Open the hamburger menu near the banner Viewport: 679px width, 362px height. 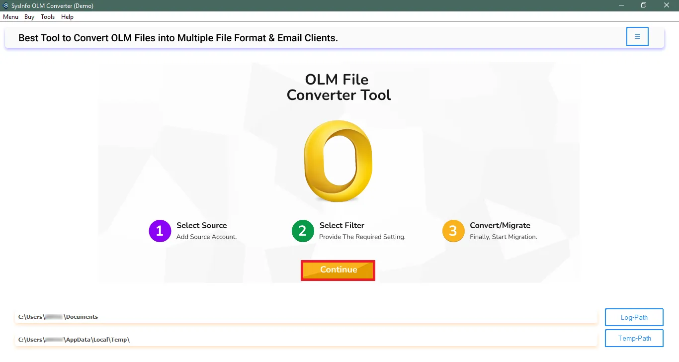[637, 36]
